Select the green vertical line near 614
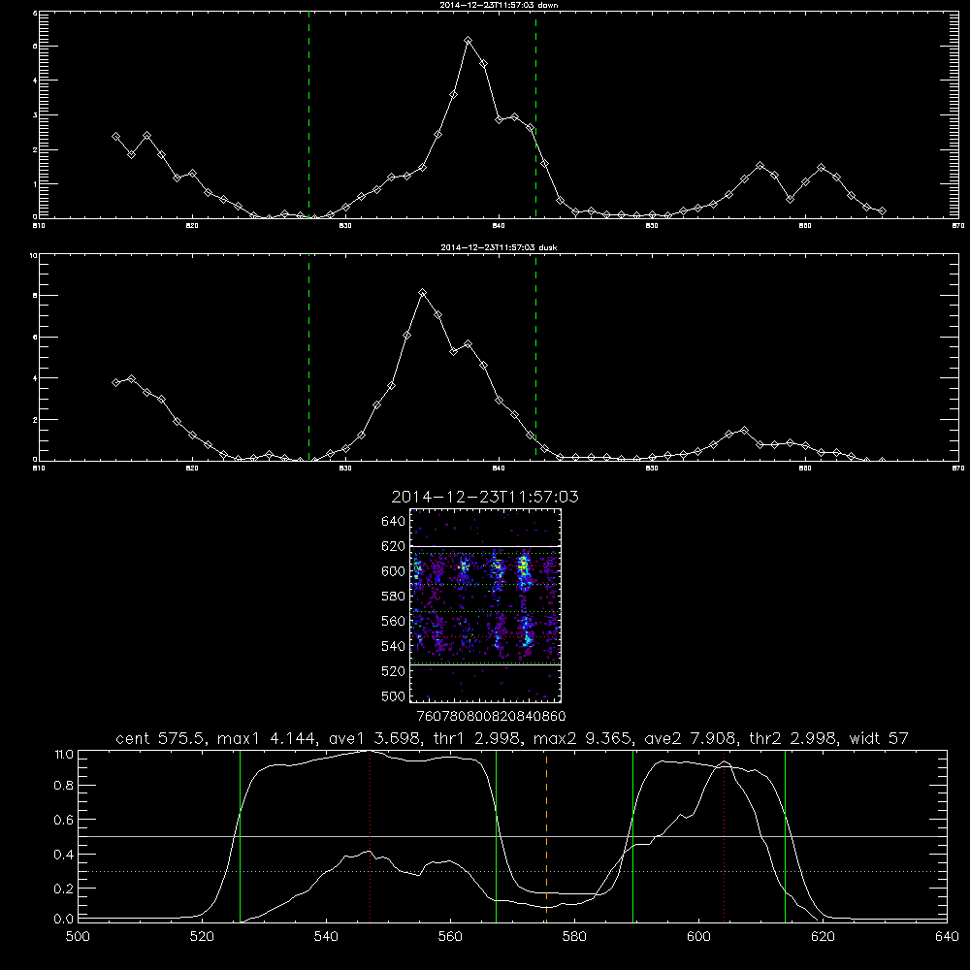 click(x=785, y=836)
